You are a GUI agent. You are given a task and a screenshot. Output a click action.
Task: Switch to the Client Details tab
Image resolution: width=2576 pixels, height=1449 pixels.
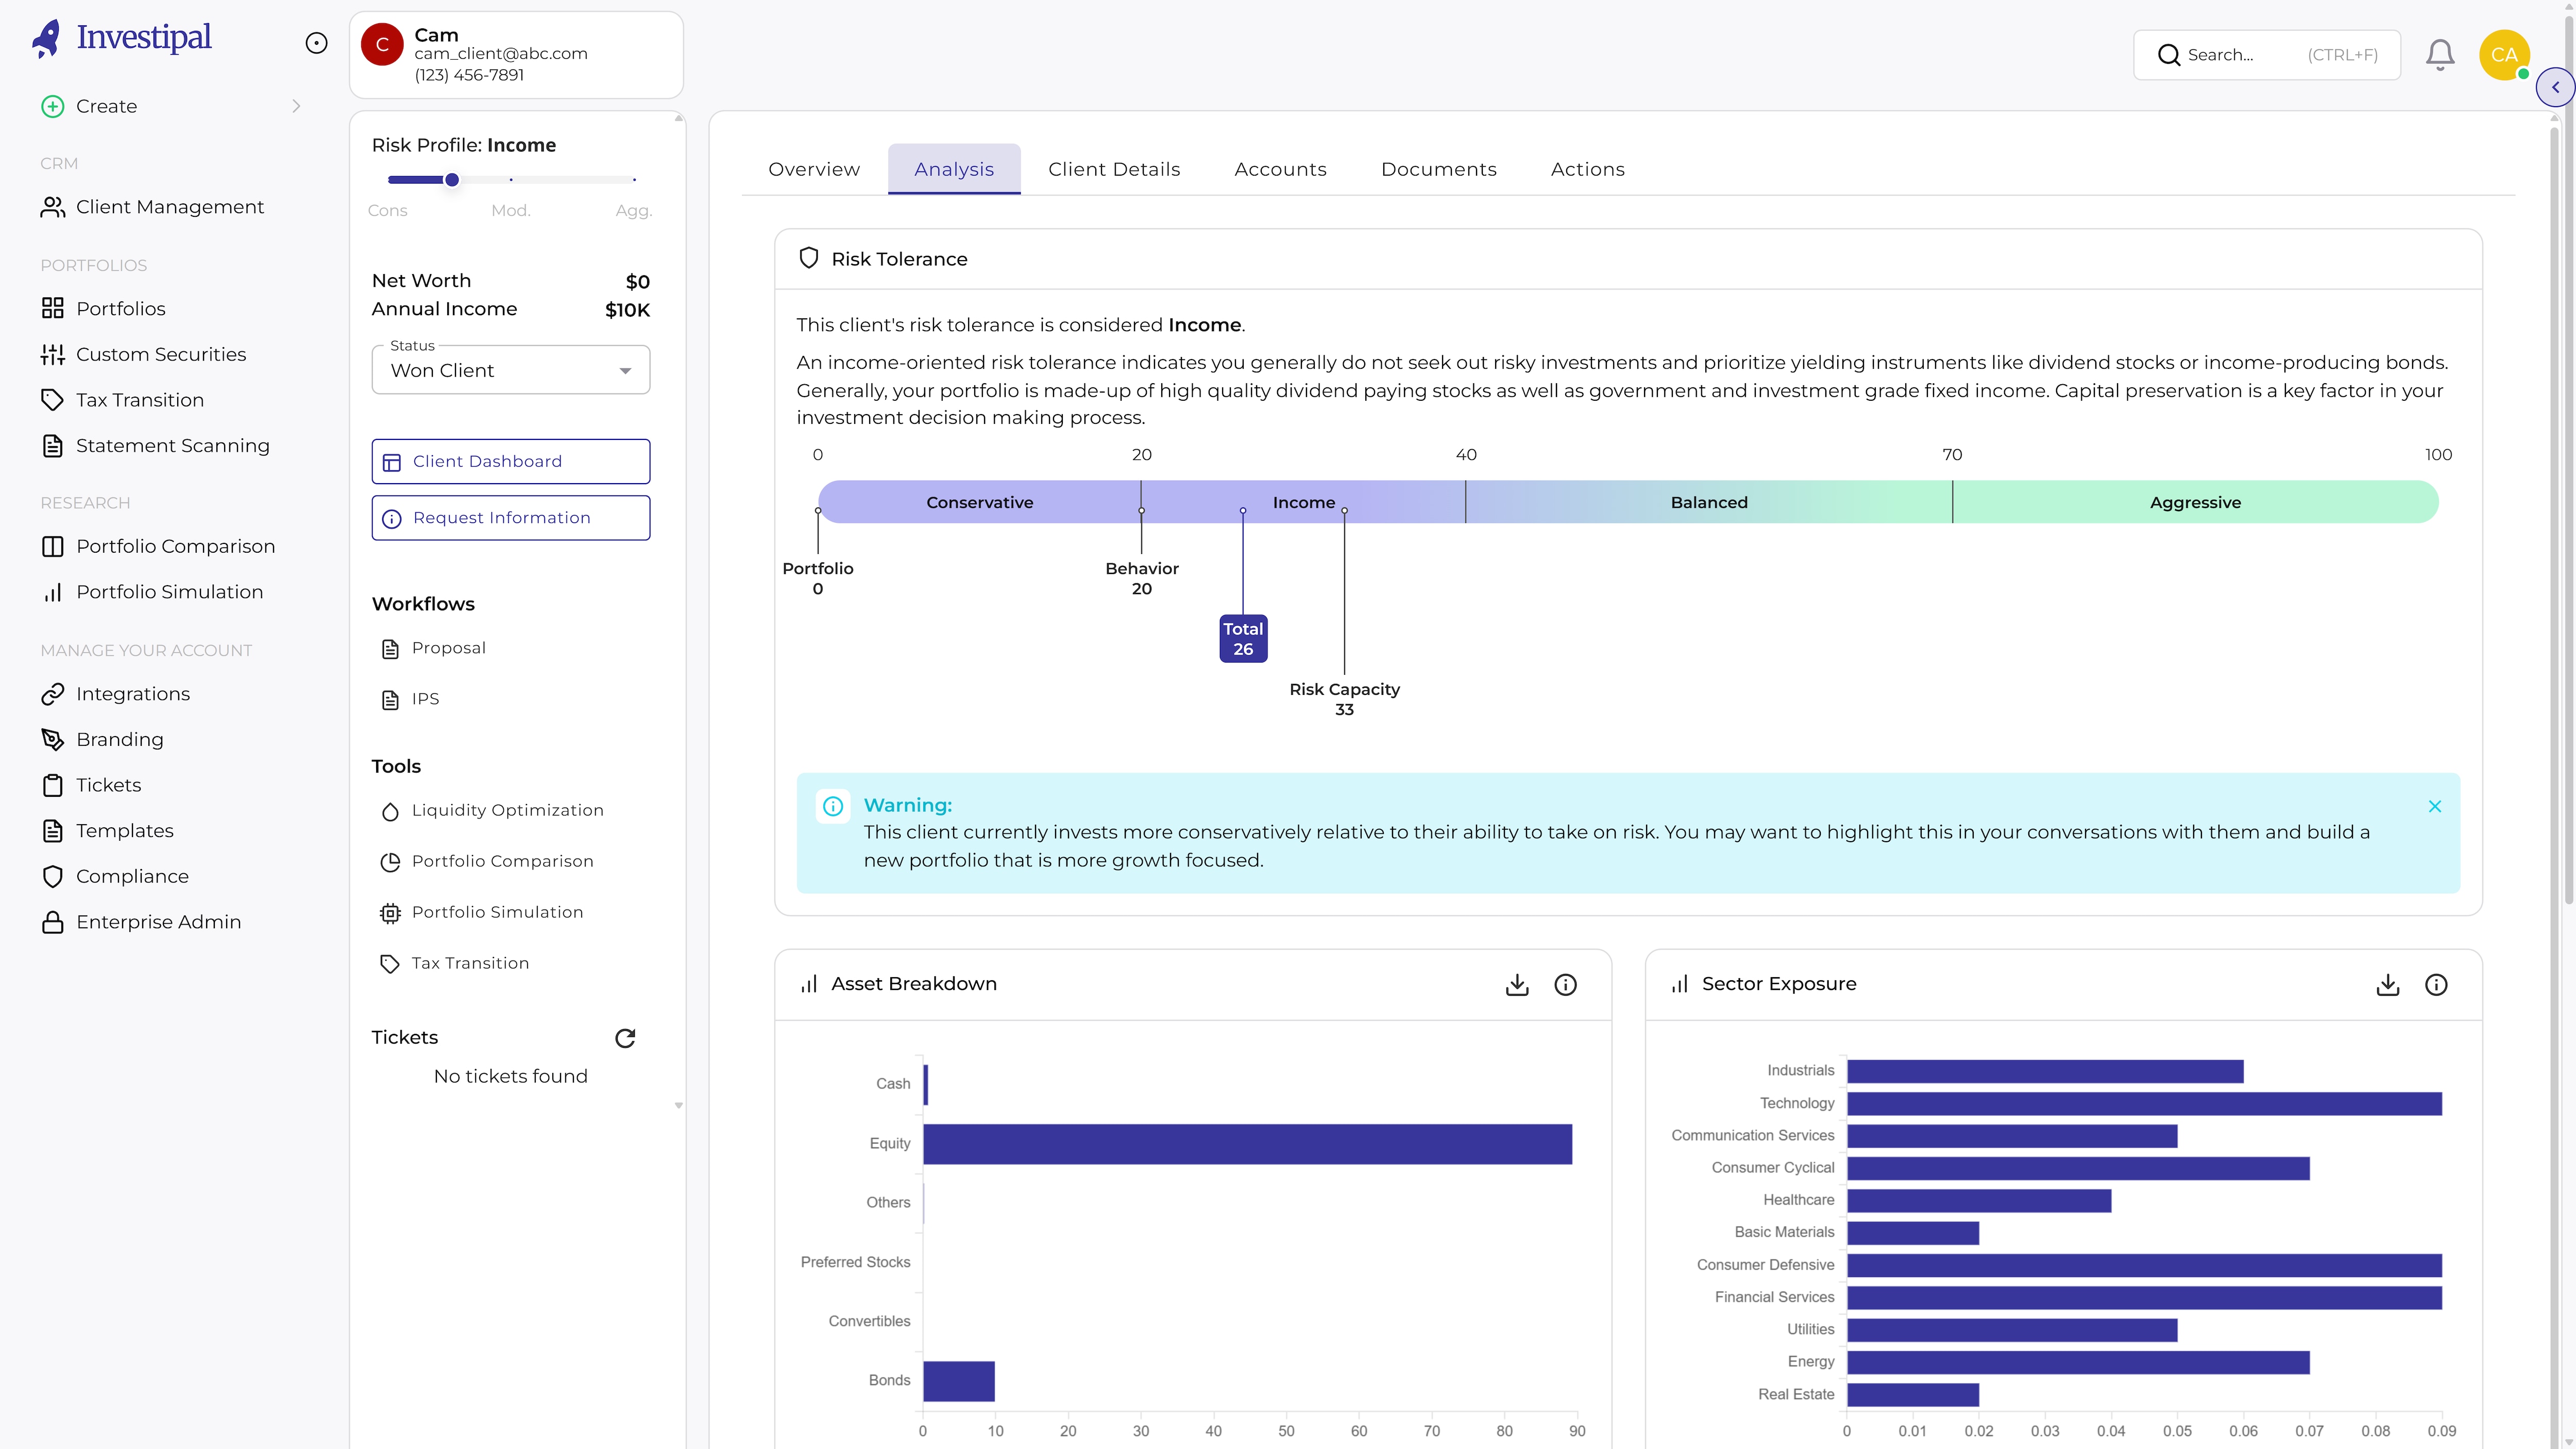(1114, 169)
